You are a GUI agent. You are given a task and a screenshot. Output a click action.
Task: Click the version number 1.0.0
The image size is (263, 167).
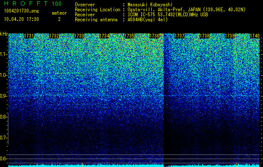(57, 3)
